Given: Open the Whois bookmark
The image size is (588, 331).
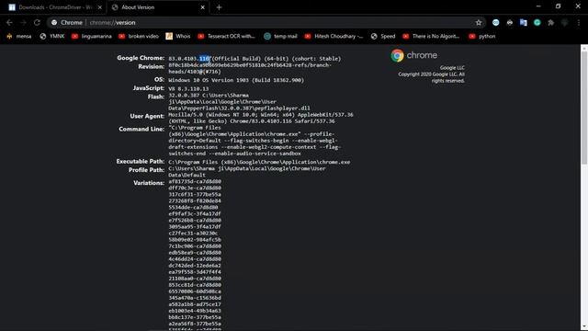Looking at the screenshot, I should click(178, 37).
